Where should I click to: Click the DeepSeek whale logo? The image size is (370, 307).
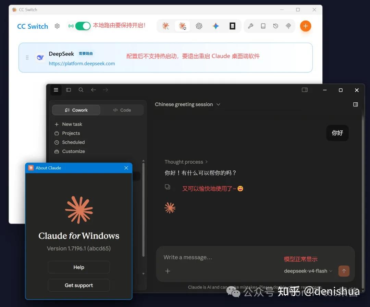coord(40,57)
